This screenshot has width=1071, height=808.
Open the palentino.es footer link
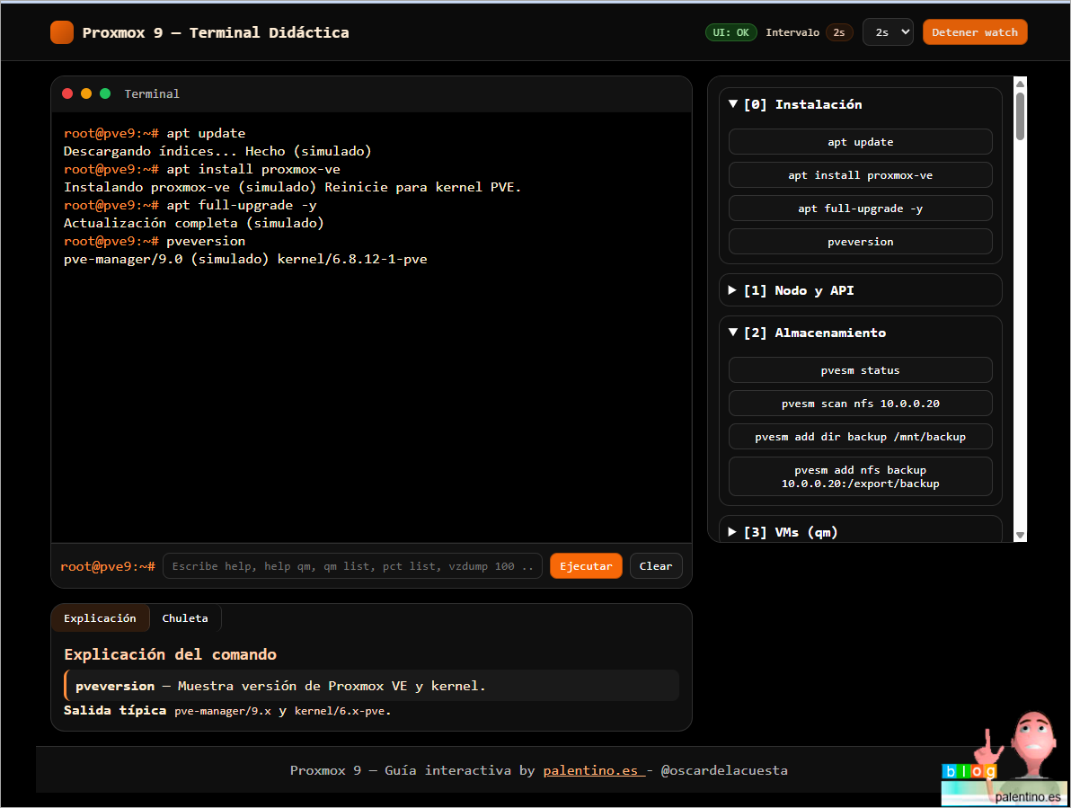point(591,770)
